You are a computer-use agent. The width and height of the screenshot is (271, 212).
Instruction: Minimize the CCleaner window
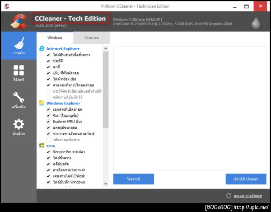tap(235, 7)
